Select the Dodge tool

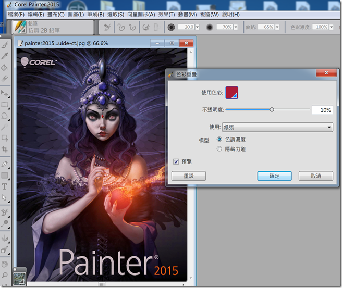click(x=5, y=223)
